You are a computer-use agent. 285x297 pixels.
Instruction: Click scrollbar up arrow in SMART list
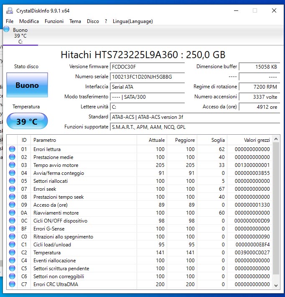tap(276, 139)
